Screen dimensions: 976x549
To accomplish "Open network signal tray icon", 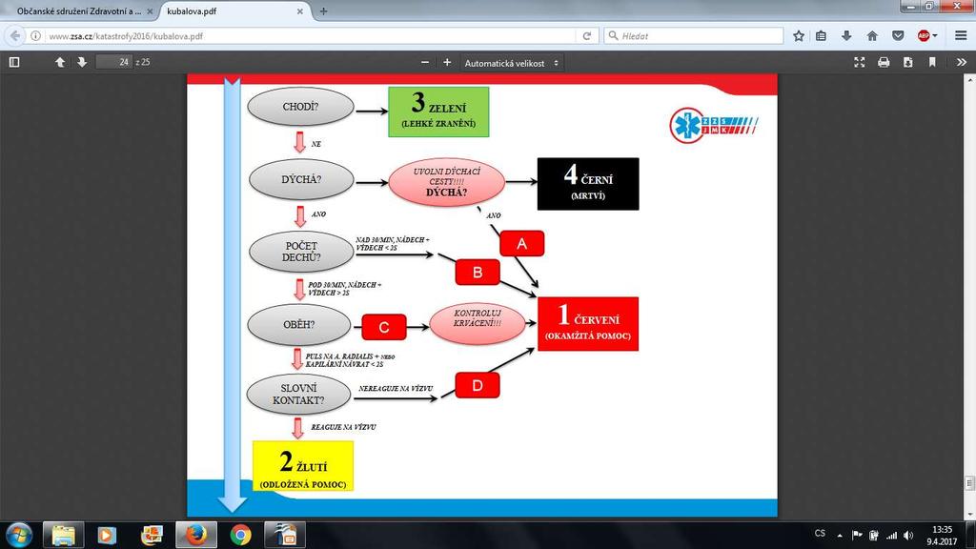I will tap(892, 536).
